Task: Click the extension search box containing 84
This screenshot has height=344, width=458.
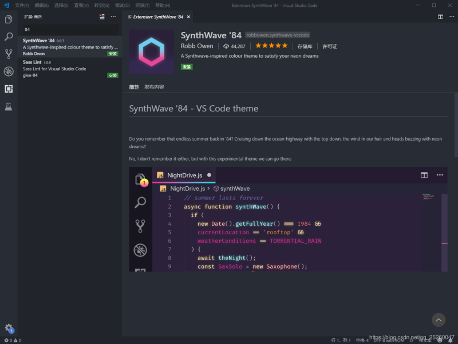Action: 71,30
